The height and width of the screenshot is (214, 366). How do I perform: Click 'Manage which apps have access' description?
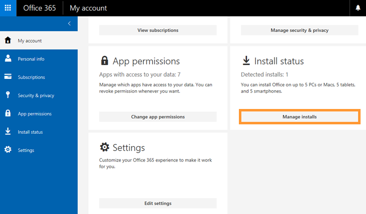[x=156, y=88]
